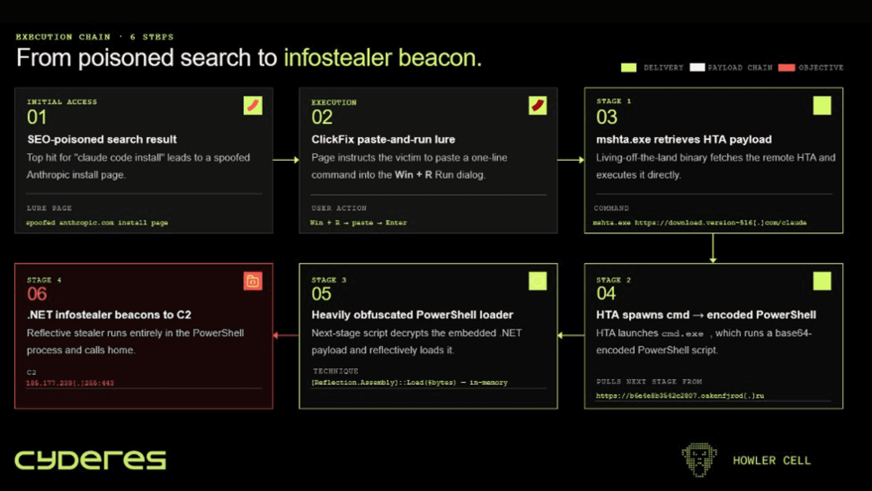
Task: Click the "STAGE 3" label
Action: (x=329, y=280)
